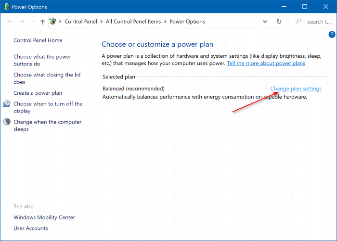Open Change plan settings for Balanced

point(296,89)
